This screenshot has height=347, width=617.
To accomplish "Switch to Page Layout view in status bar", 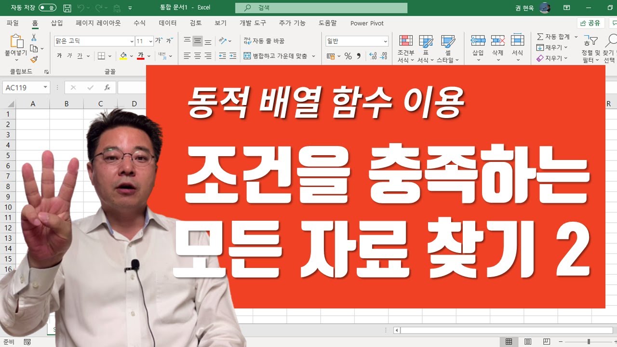I will click(x=528, y=342).
